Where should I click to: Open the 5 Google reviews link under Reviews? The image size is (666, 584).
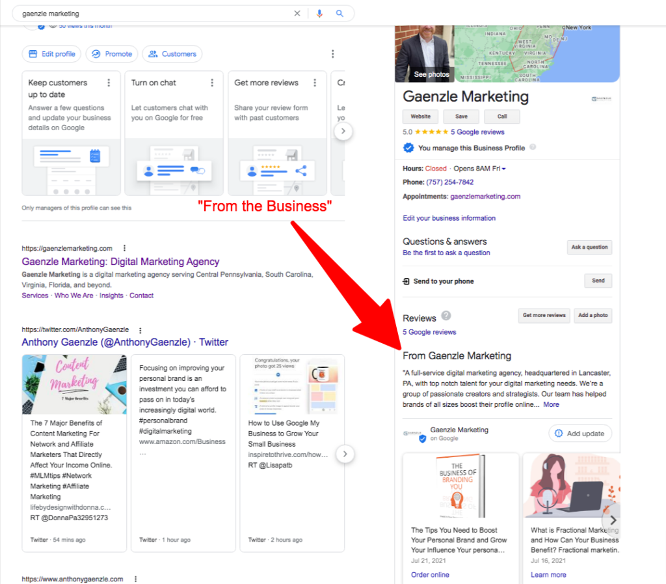[x=429, y=332]
